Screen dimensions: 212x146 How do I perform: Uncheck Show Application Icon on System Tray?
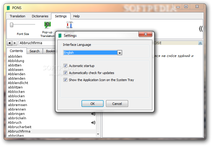click(66, 80)
